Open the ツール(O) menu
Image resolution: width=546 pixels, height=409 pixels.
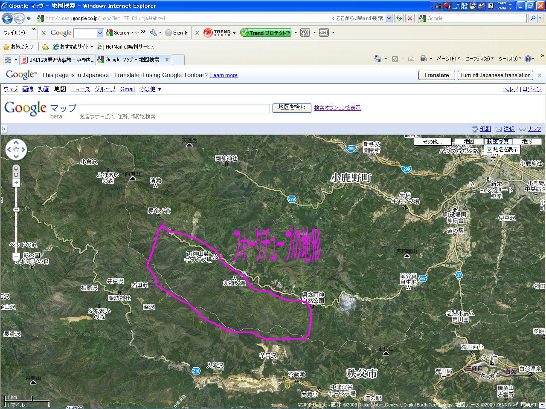pyautogui.click(x=509, y=59)
